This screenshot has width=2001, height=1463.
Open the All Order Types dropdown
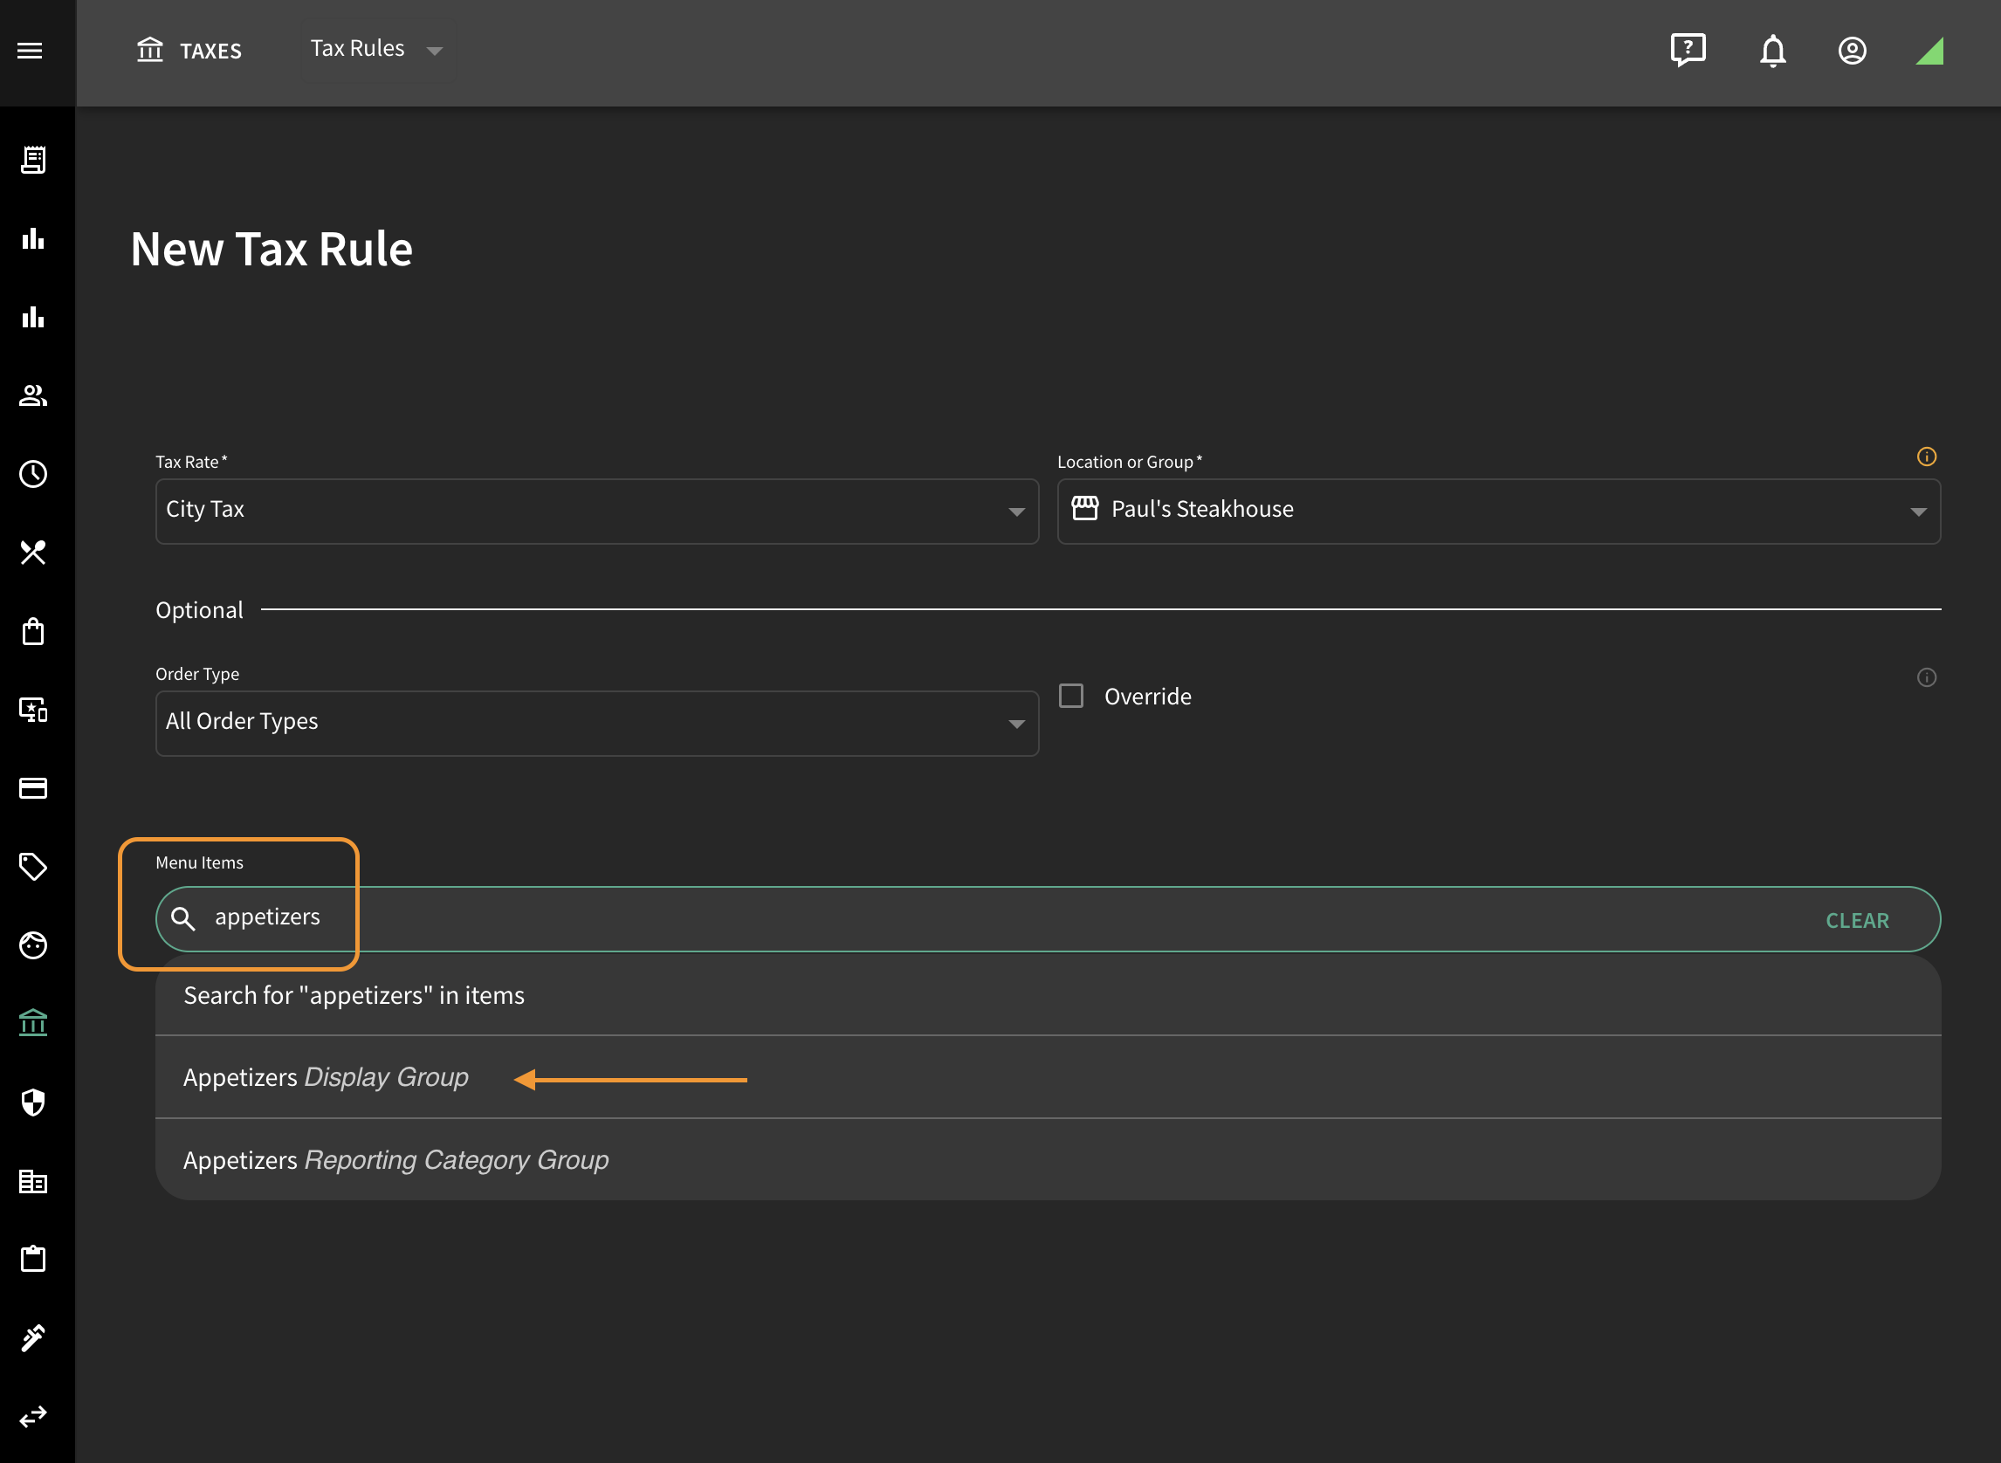[x=597, y=724]
